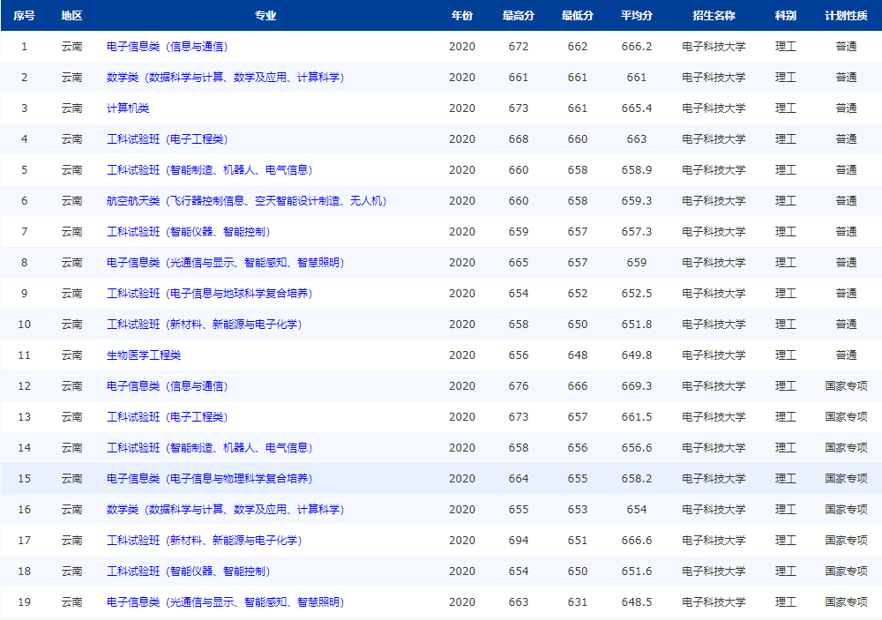The image size is (882, 620).
Task: Open the 生物医学工程类 major link
Action: pyautogui.click(x=144, y=355)
